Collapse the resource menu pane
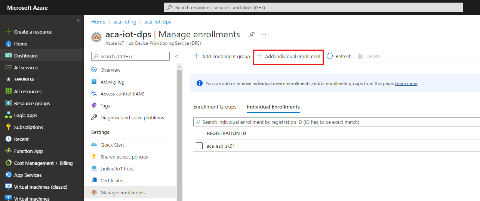 [177, 56]
